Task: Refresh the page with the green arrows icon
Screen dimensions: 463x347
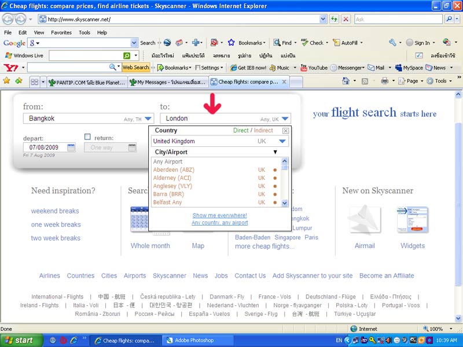Action: pos(334,19)
